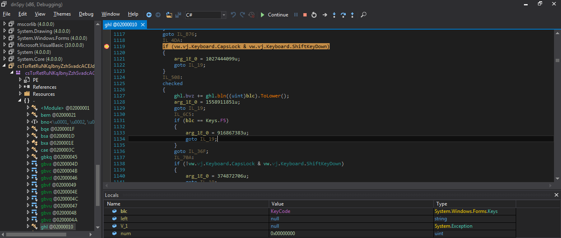This screenshot has width=561, height=238.
Task: Open the Search magnifier tool
Action: (363, 15)
